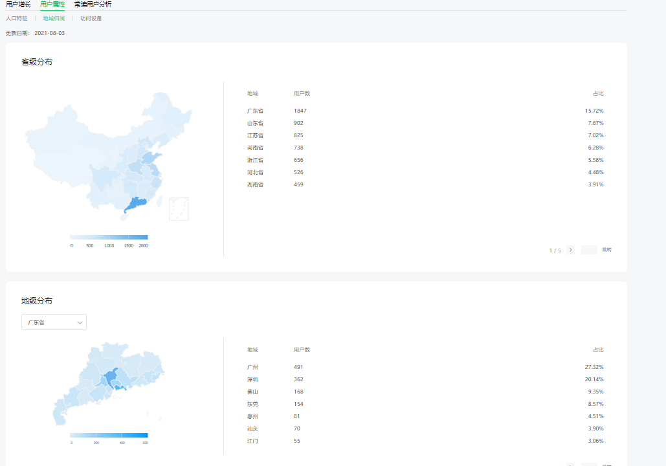Viewport: 666px width, 466px height.
Task: Click the 河南省 row label
Action: click(x=255, y=148)
